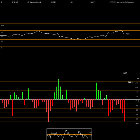Click the 'SI MunafaSutraR' header label
140x140 pixels.
click(x=34, y=2)
